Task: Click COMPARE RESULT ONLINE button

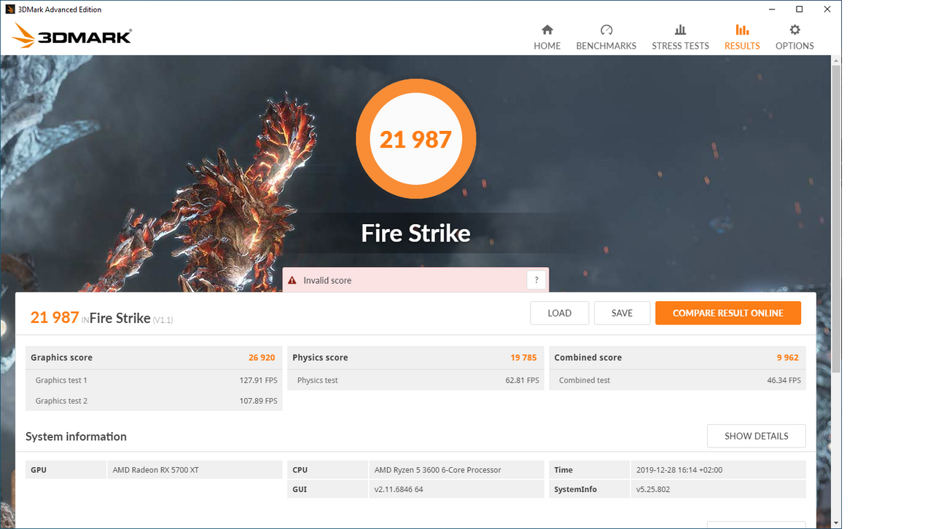Action: [x=728, y=313]
